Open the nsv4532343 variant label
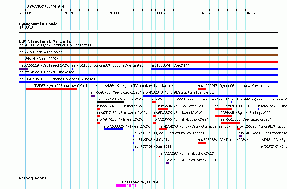Image resolution: width=287 pixels, height=189 pixels. (x=179, y=92)
